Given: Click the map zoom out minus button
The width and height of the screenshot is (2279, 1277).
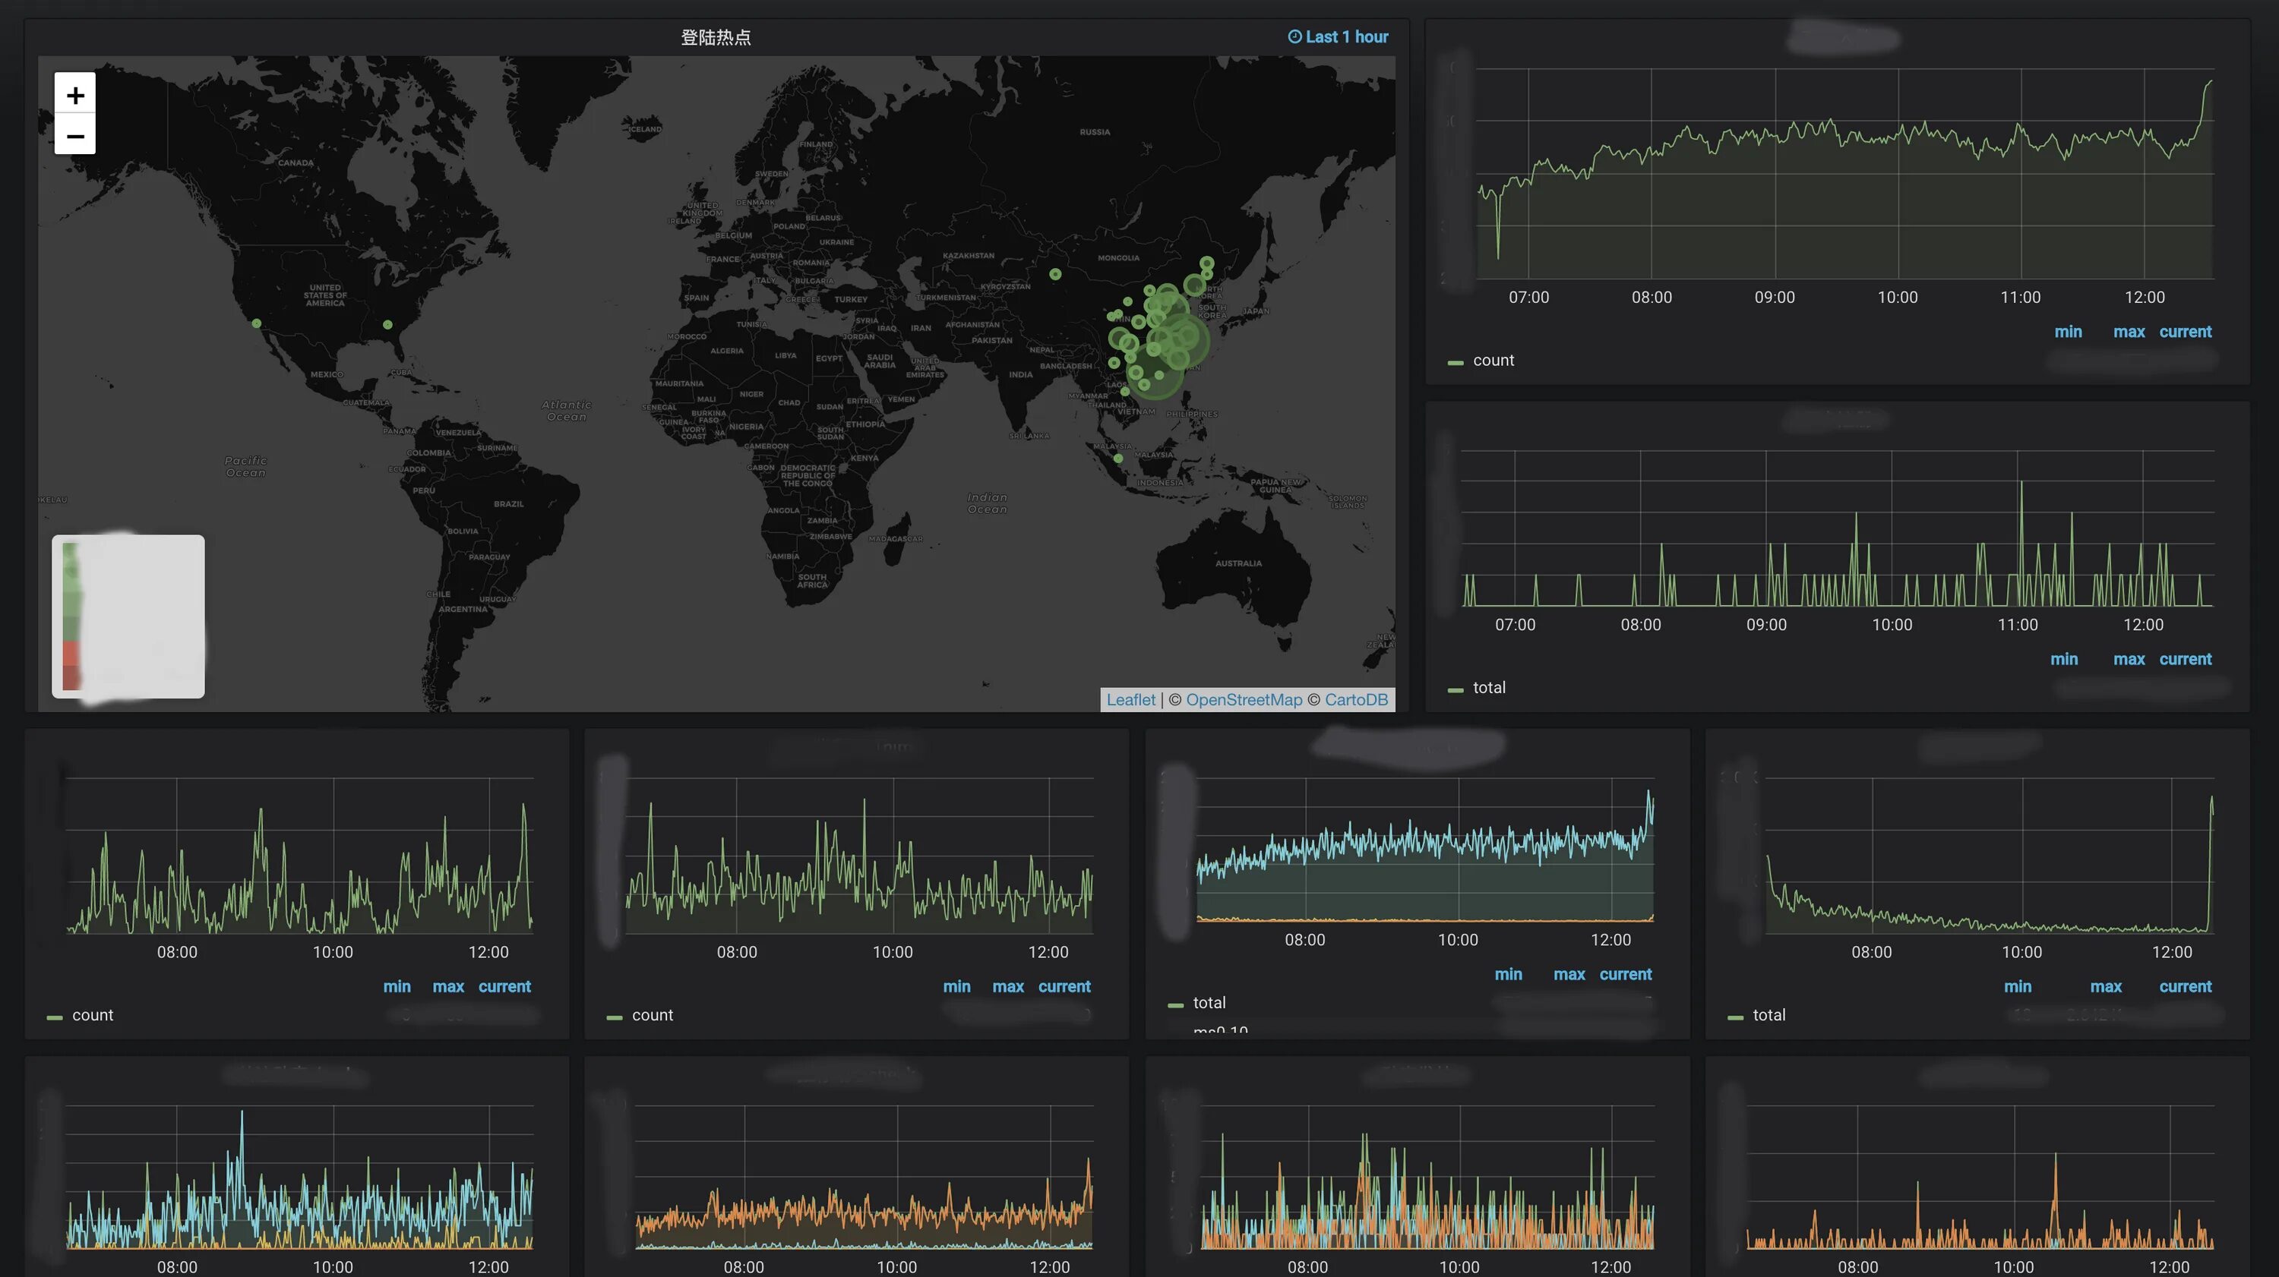Looking at the screenshot, I should (x=75, y=136).
